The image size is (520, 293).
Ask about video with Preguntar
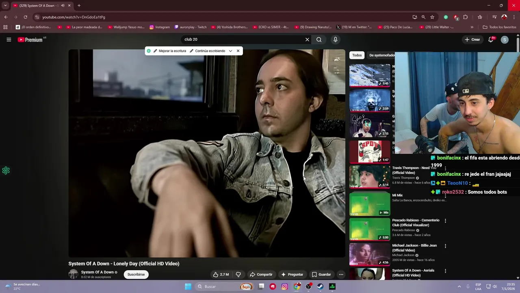pyautogui.click(x=292, y=274)
